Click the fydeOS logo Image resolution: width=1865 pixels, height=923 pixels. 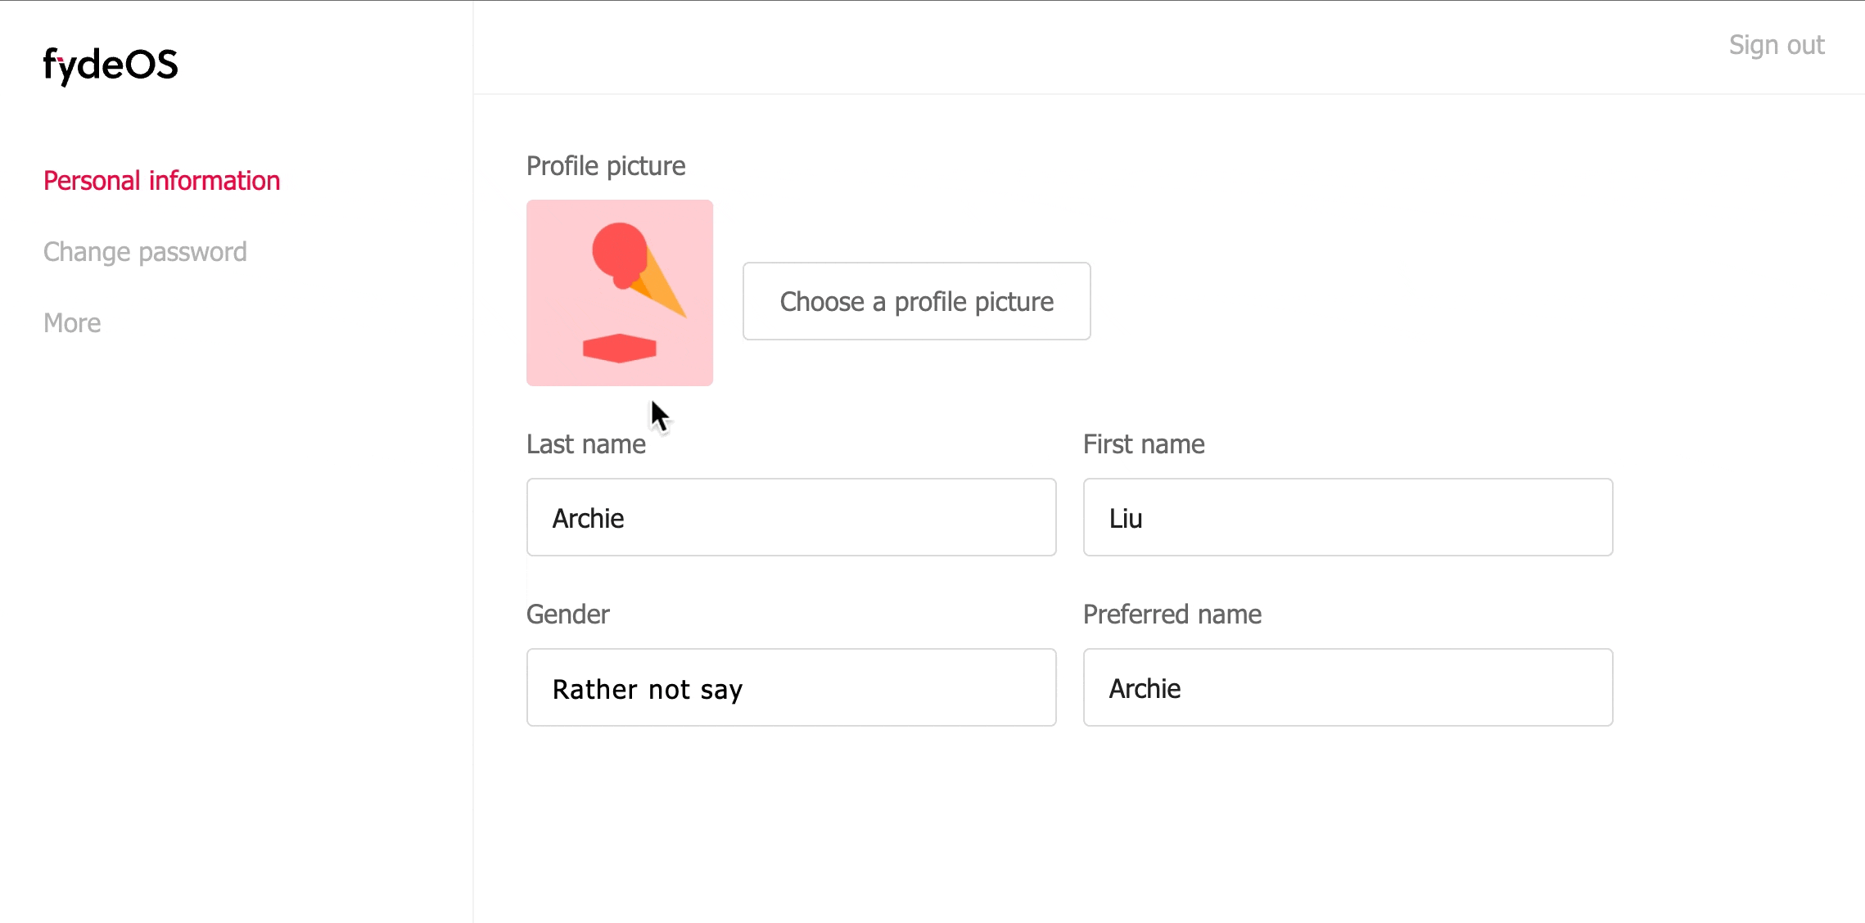click(110, 65)
